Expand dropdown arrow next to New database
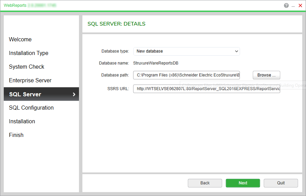Screen dimensions: 306x196 [x=236, y=51]
